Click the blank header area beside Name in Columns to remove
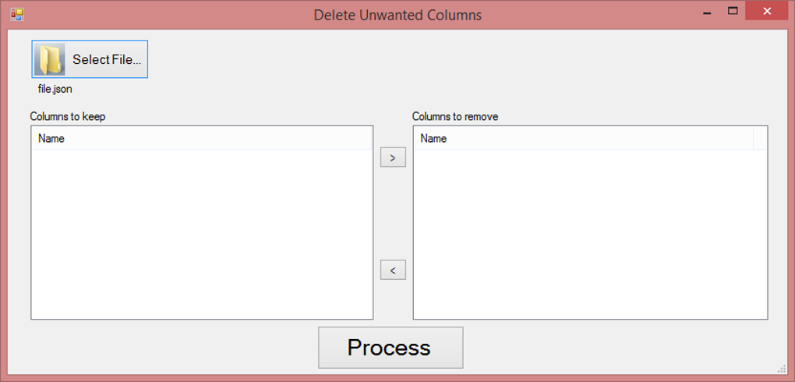The width and height of the screenshot is (795, 382). click(760, 139)
